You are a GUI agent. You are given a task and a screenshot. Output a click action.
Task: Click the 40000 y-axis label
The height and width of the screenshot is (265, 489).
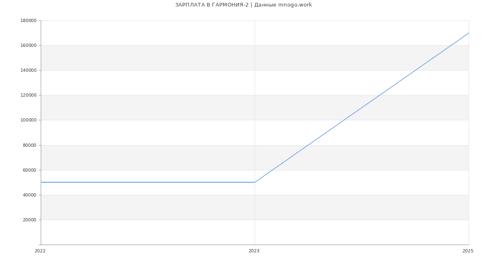(x=30, y=195)
